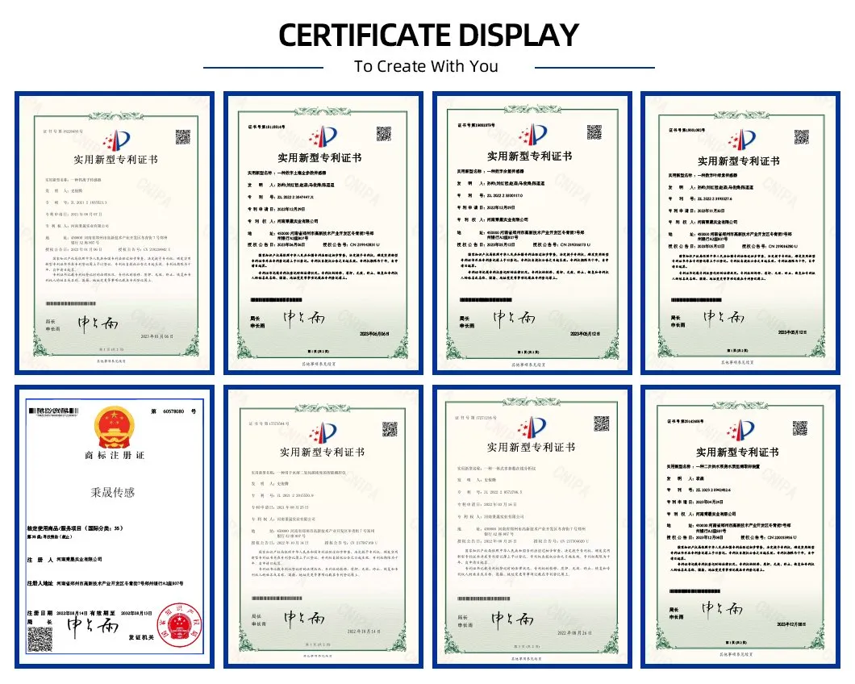
Task: Open the second top-row patent certificate
Action: pyautogui.click(x=324, y=231)
